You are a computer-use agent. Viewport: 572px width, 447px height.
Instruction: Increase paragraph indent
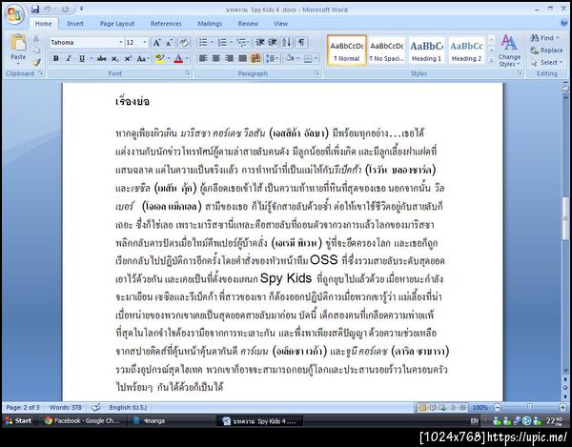[x=273, y=42]
